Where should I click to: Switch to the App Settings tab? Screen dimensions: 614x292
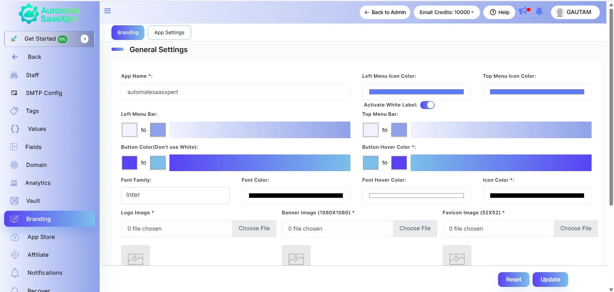(x=169, y=33)
